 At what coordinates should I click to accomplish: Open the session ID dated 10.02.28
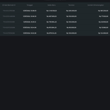click(x=9, y=33)
